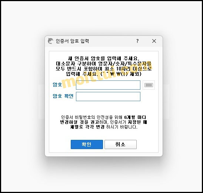Click the 암호 label beside first field
203x193 pixels.
tap(57, 85)
